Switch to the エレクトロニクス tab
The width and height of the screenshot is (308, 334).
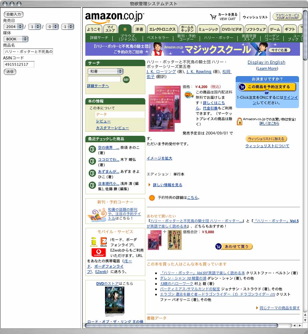(162, 29)
